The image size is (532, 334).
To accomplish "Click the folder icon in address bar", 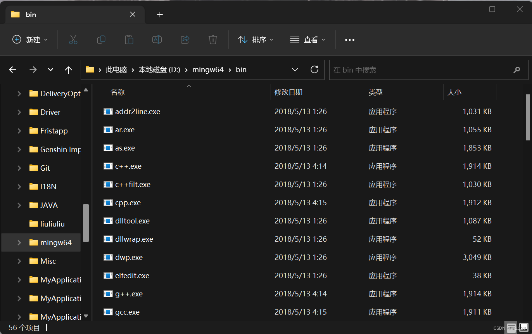I will pos(90,69).
